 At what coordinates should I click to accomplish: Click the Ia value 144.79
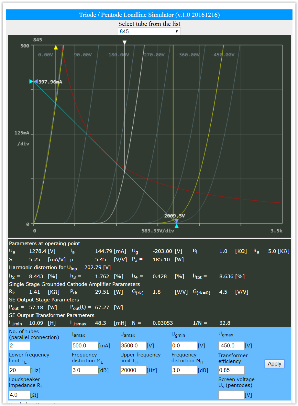[x=104, y=251]
